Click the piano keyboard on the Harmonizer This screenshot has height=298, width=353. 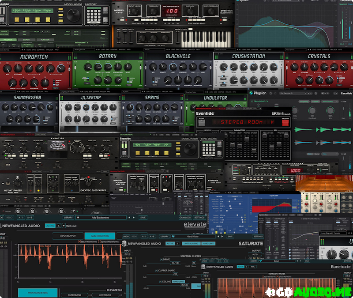point(205,38)
